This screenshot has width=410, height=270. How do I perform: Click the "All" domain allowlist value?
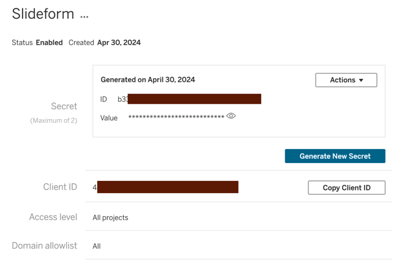tap(97, 246)
